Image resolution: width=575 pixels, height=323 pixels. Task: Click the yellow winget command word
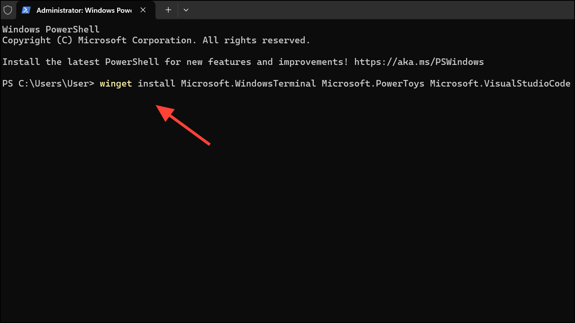pyautogui.click(x=116, y=83)
